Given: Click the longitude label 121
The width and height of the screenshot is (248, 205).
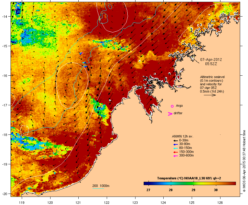Looking at the screenshot, I should 78,203.
